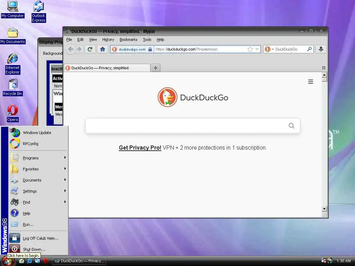Open the DuckDuckGo hamburger menu on page
This screenshot has height=266, width=355.
(x=311, y=82)
